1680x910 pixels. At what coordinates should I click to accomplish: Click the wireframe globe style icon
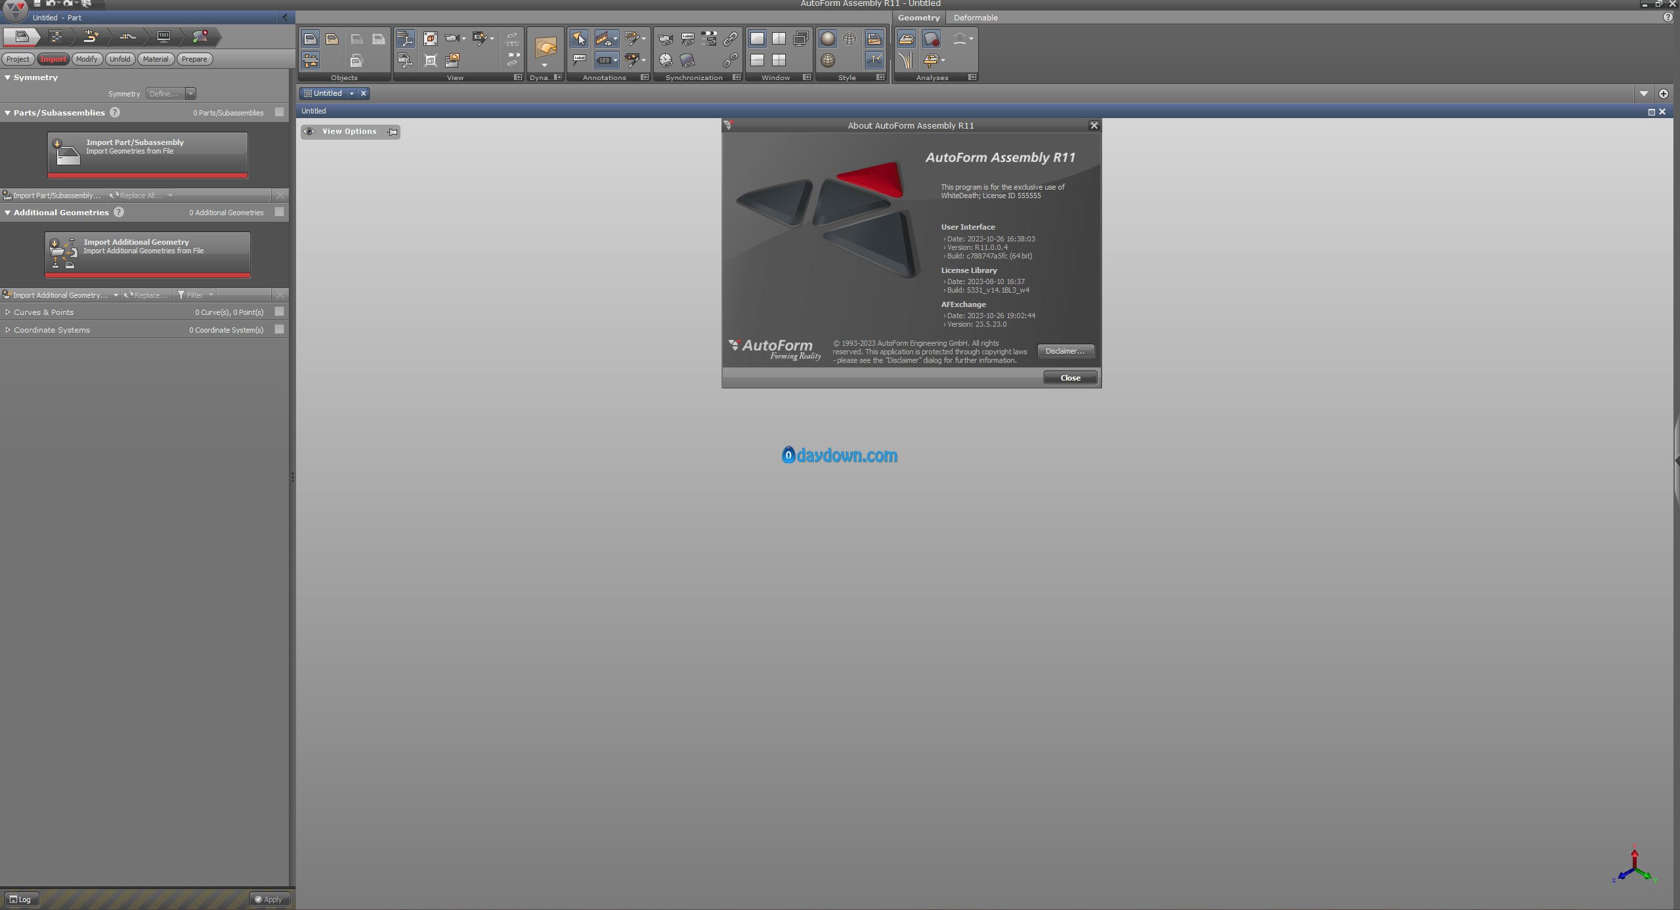pyautogui.click(x=850, y=39)
